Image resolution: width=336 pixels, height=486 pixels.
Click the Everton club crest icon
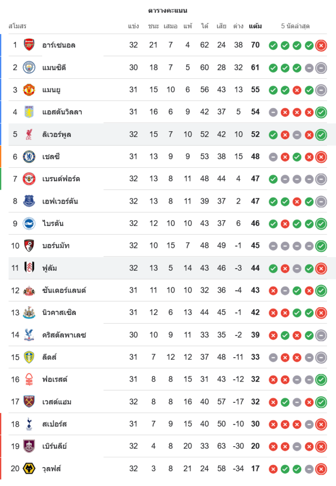30,201
